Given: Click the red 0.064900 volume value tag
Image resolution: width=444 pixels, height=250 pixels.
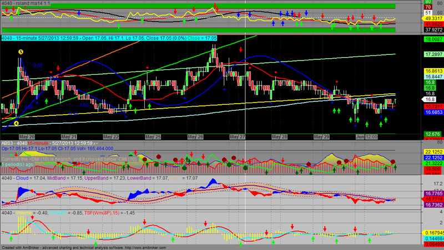Looking at the screenshot, I should 433,244.
